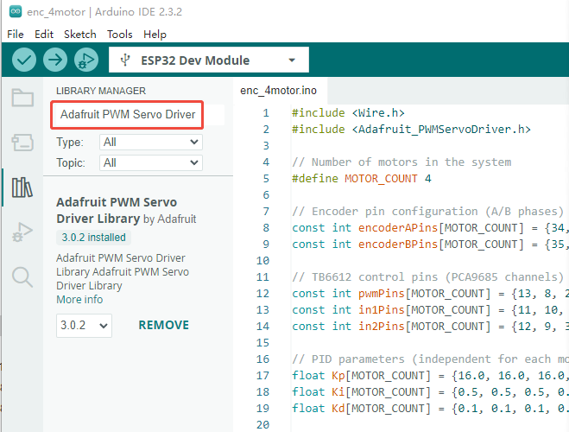
Task: Open the Boards Manager sidebar icon
Action: click(x=22, y=143)
